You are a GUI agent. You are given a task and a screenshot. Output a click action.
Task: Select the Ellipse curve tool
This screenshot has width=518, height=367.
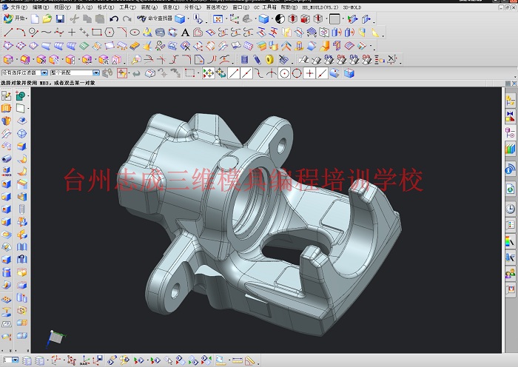coord(135,33)
